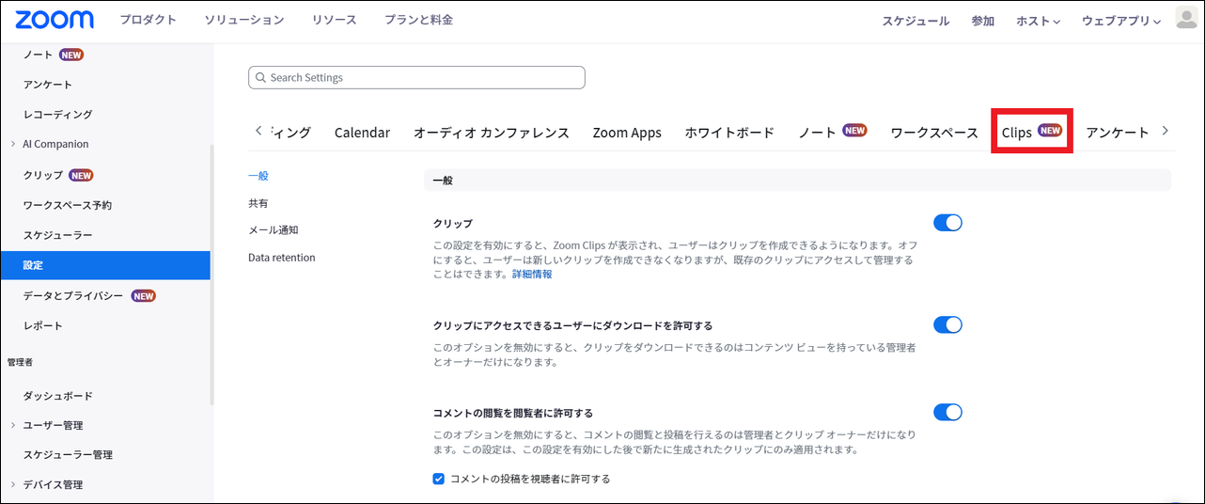The height and width of the screenshot is (504, 1205).
Task: Open the Clips tab
Action: [1032, 133]
